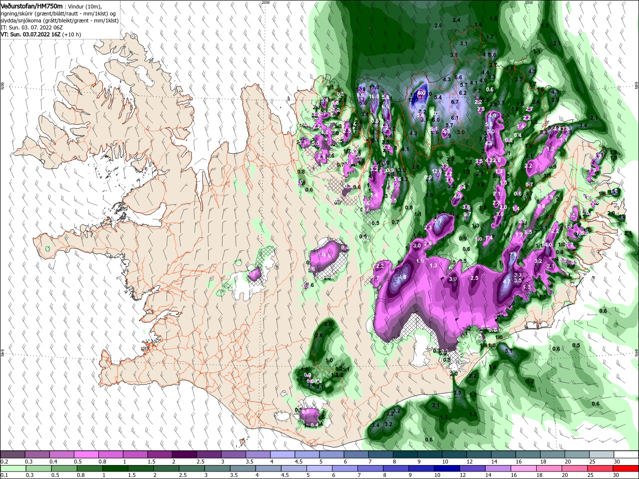The width and height of the screenshot is (639, 479).
Task: Click the 4.7 value in the purple area
Action: 506,281
